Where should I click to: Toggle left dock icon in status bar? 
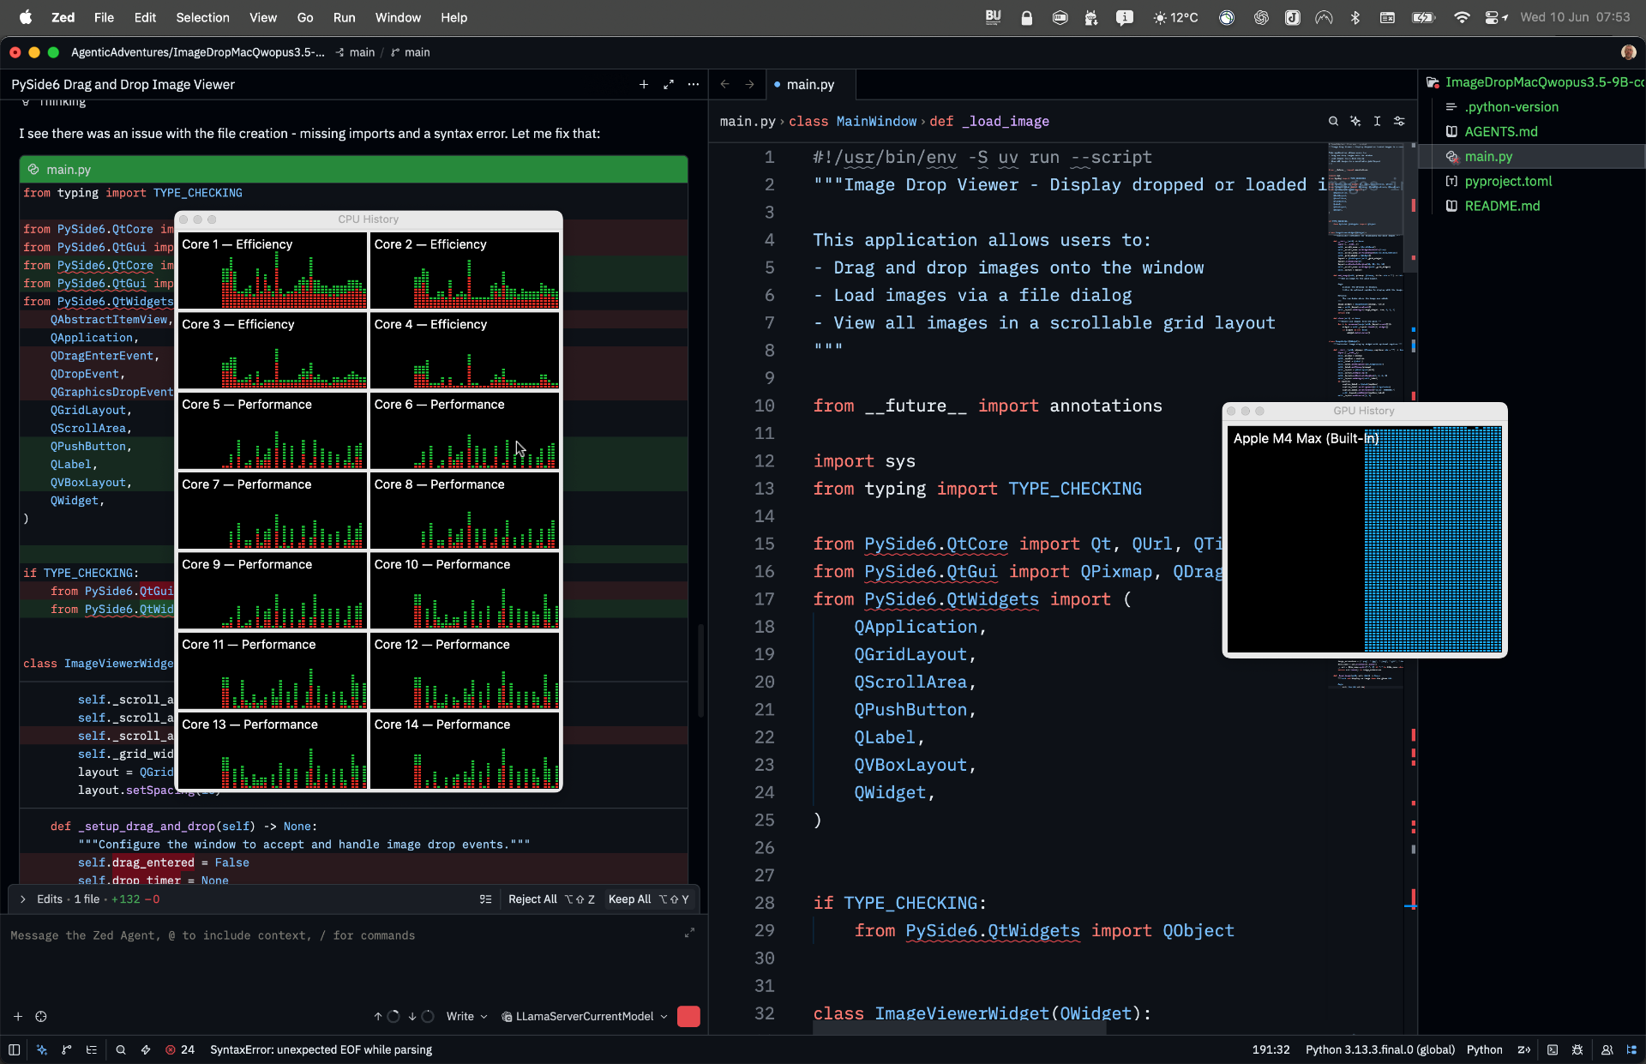click(15, 1050)
